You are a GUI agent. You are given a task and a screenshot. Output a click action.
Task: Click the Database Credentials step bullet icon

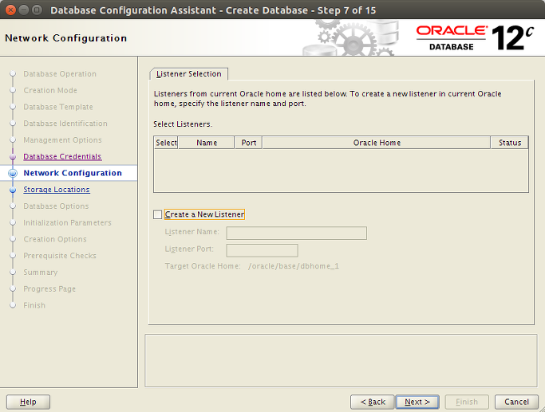[13, 157]
